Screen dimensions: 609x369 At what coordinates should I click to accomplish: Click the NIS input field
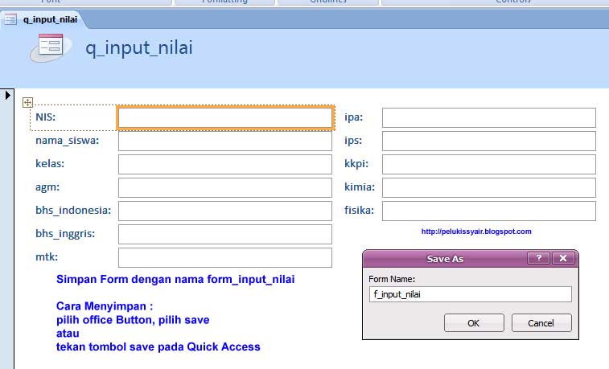225,117
